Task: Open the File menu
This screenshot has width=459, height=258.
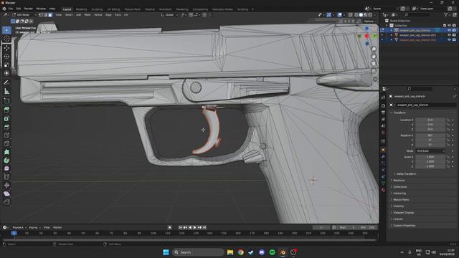Action: point(11,9)
